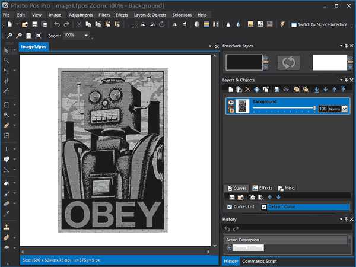The width and height of the screenshot is (356, 267).
Task: Select the Shapes tool
Action: (7, 159)
